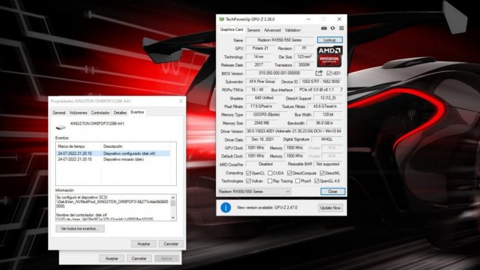The height and width of the screenshot is (270, 480).
Task: Toggle the OpenGL 4.6 checkbox
Action: click(317, 181)
